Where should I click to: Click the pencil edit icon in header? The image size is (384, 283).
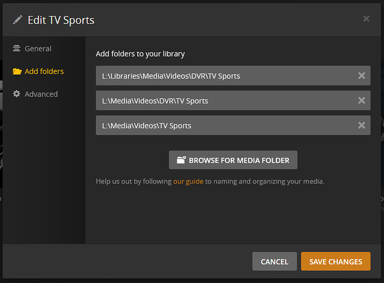pyautogui.click(x=17, y=20)
